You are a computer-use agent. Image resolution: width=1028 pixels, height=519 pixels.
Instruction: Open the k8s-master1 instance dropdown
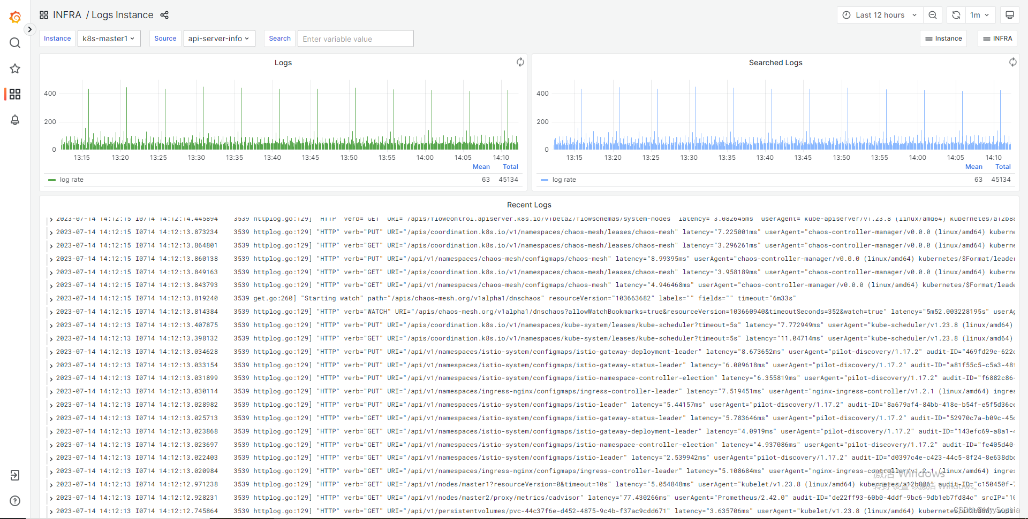(109, 38)
